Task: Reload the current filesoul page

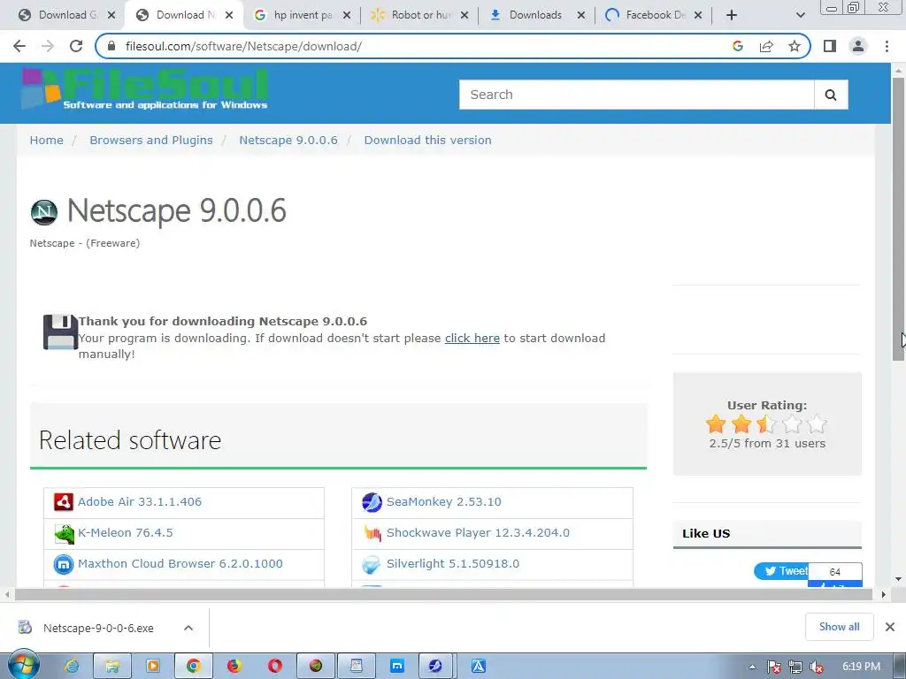Action: tap(76, 46)
